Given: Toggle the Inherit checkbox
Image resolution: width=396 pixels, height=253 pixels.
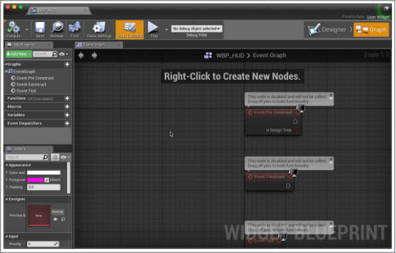Looking at the screenshot, I should (x=47, y=180).
